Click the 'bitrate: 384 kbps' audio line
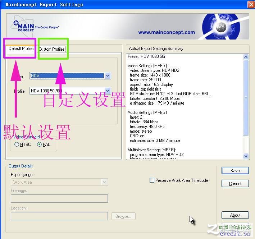The image size is (255, 239). [x=144, y=122]
